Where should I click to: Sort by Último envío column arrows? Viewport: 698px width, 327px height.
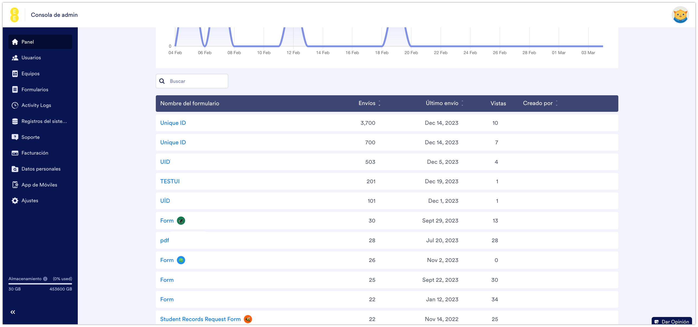tap(462, 103)
